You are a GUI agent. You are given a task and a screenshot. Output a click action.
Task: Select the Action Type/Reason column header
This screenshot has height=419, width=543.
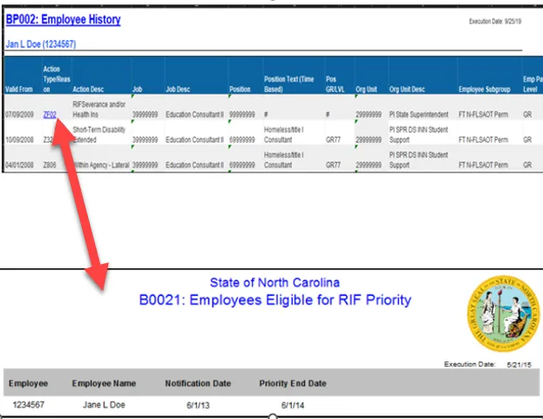(x=57, y=79)
